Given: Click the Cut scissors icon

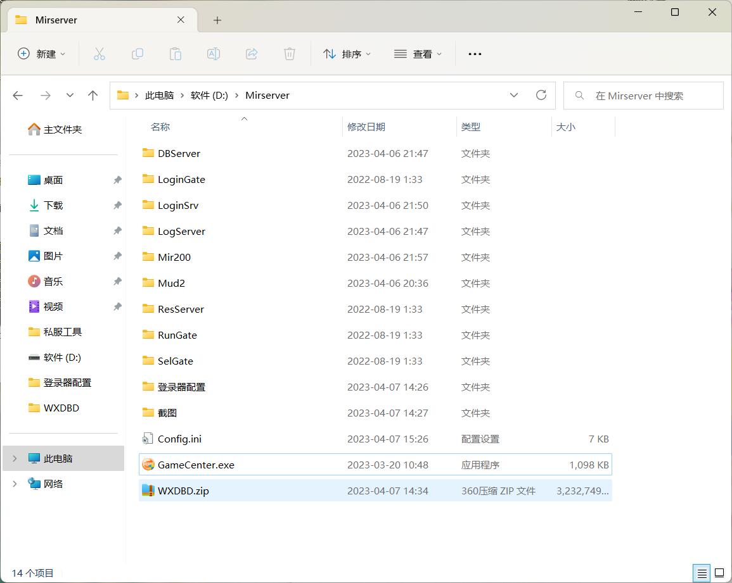Looking at the screenshot, I should (100, 54).
